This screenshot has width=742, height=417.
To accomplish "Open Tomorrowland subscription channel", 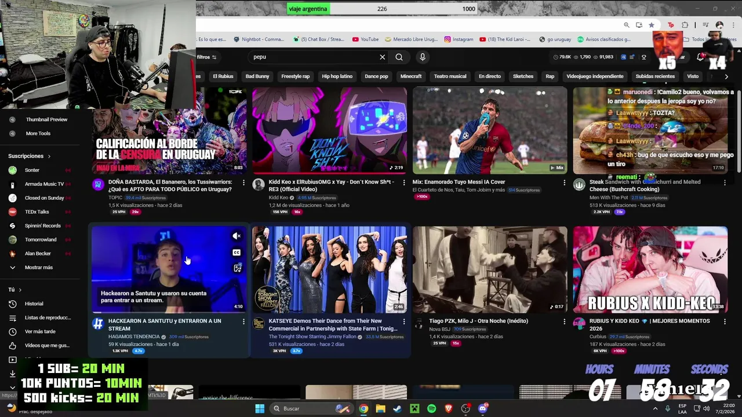I will click(x=41, y=240).
